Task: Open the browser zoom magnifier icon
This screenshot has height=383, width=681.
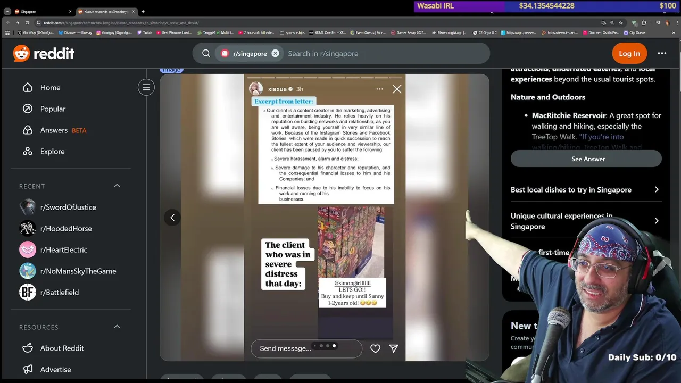Action: point(612,23)
